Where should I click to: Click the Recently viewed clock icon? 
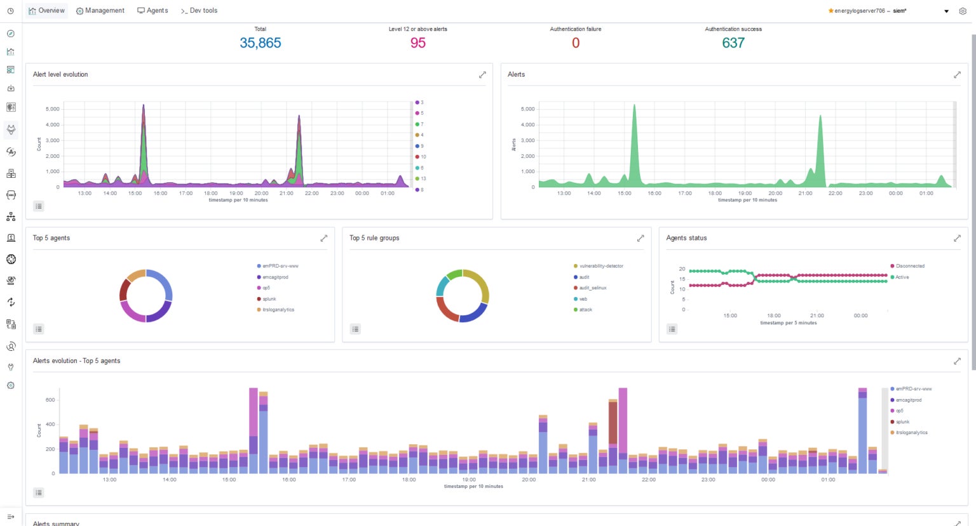(11, 11)
